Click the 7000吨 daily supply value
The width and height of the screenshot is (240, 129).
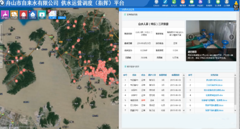point(144,58)
